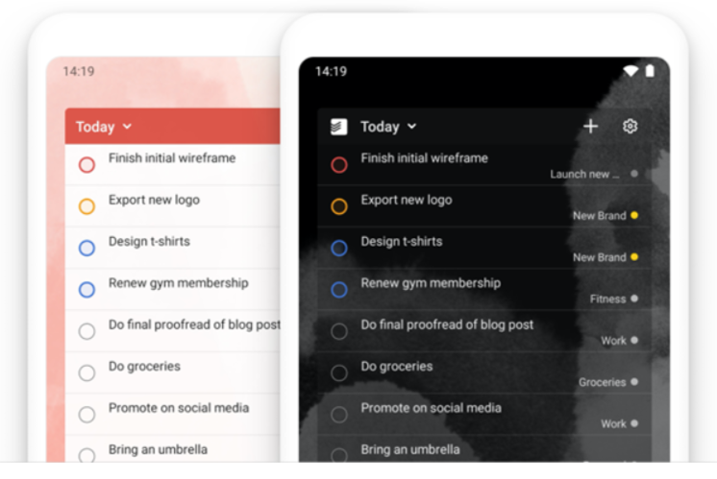Complete Renew gym membership in dark widget

click(339, 290)
